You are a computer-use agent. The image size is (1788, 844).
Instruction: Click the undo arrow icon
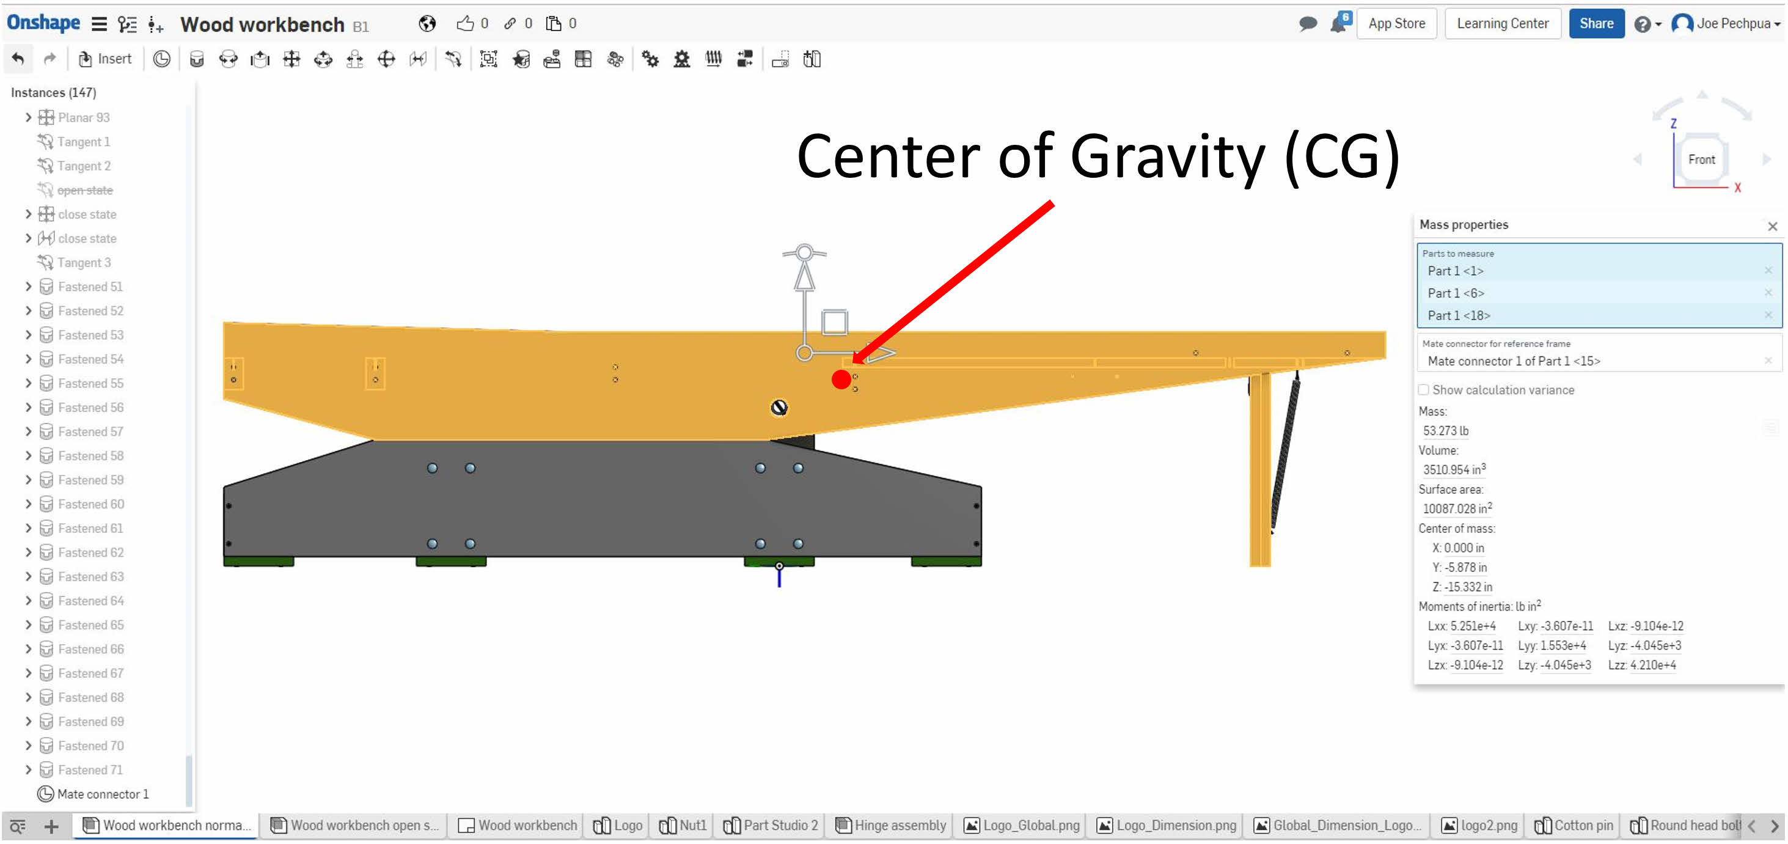pyautogui.click(x=18, y=59)
